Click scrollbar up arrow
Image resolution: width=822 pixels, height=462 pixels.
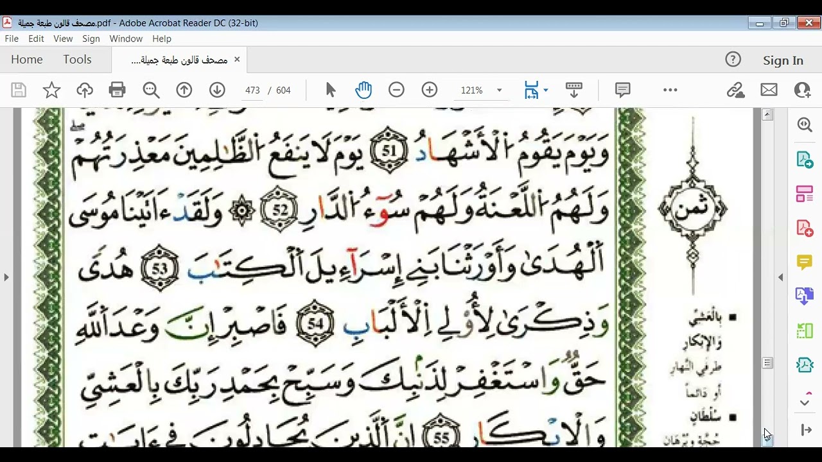(767, 115)
